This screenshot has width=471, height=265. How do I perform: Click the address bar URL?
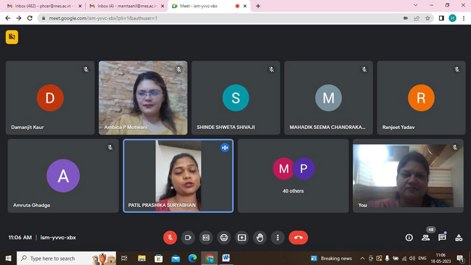(103, 18)
